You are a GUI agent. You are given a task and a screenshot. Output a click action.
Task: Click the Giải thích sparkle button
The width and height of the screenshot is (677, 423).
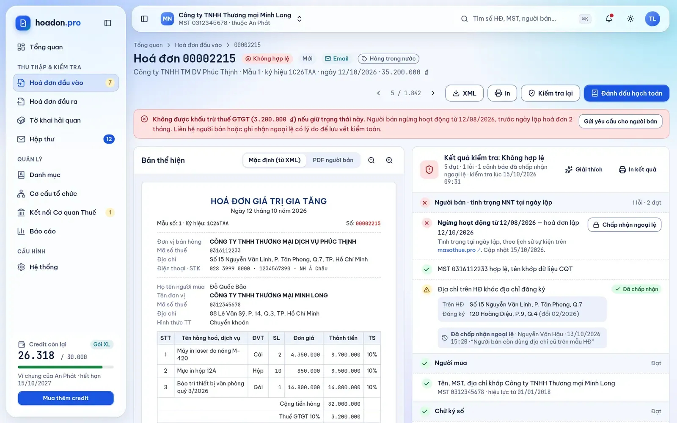[x=583, y=170]
